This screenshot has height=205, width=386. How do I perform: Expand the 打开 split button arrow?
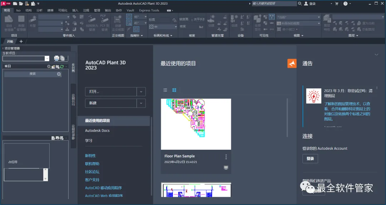pyautogui.click(x=141, y=92)
